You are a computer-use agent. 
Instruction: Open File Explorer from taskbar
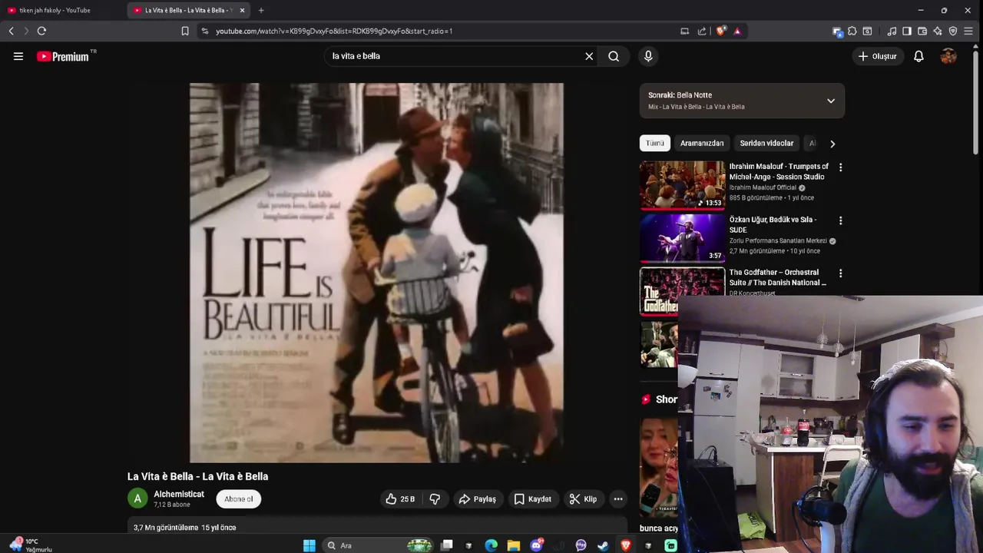click(514, 545)
